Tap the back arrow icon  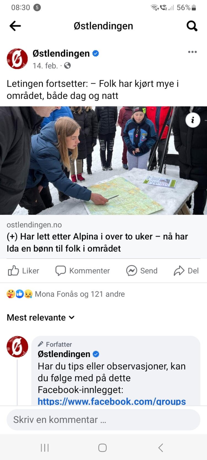[15, 26]
